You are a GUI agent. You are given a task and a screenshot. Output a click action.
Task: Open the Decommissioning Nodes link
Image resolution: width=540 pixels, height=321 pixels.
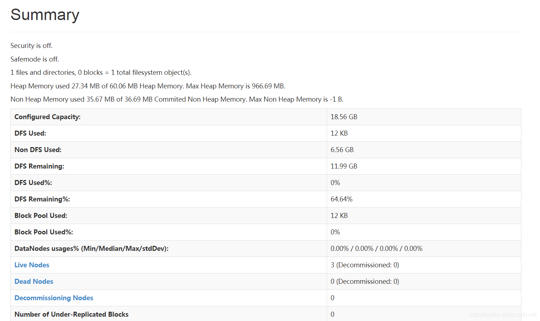pyautogui.click(x=54, y=298)
